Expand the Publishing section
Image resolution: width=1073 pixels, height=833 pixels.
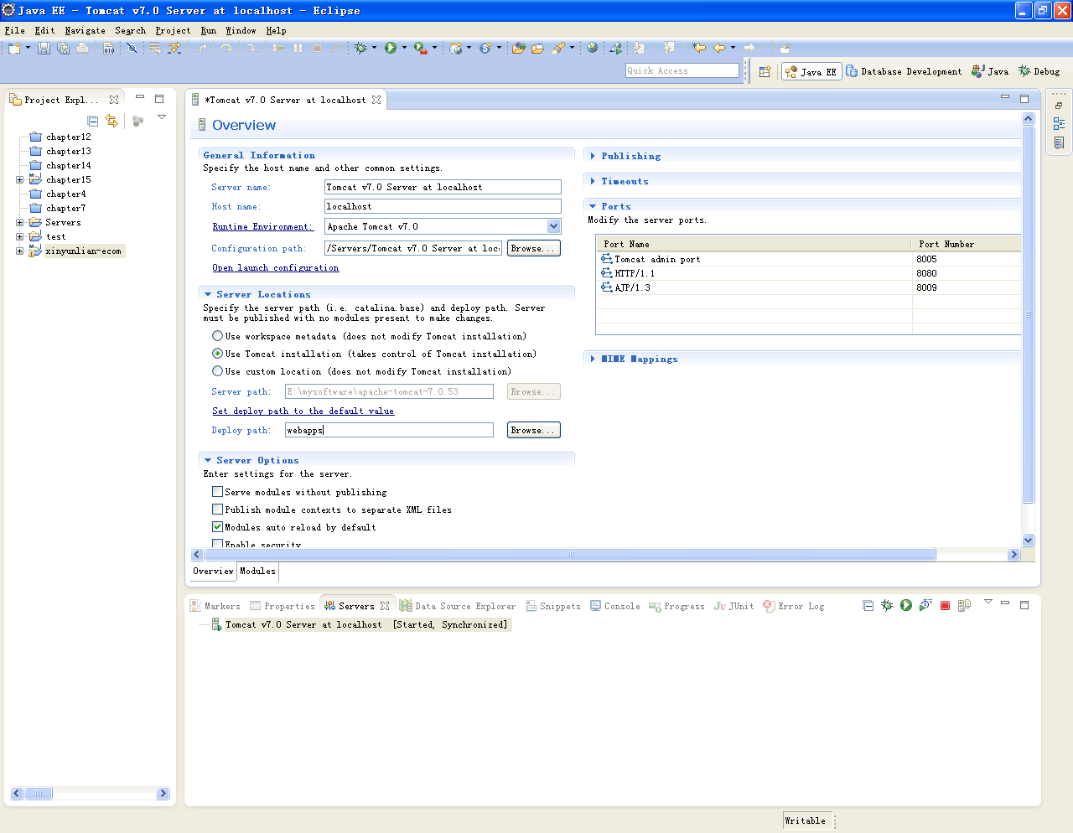tap(593, 156)
